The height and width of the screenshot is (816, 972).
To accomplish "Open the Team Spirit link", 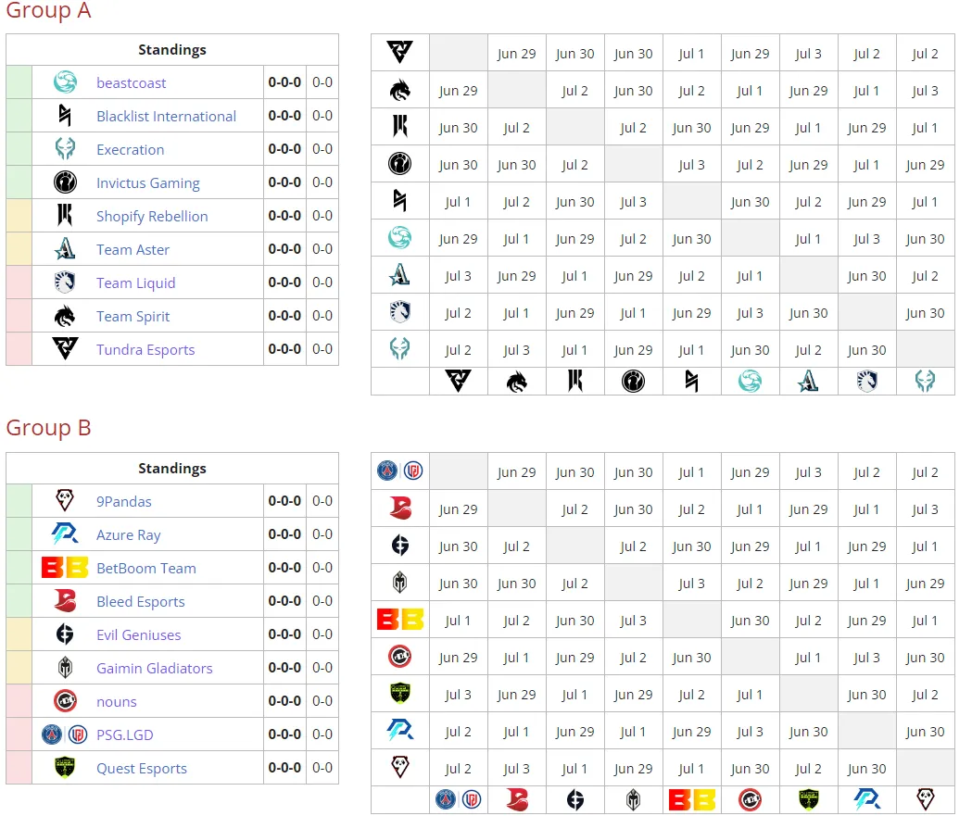I will tap(133, 317).
